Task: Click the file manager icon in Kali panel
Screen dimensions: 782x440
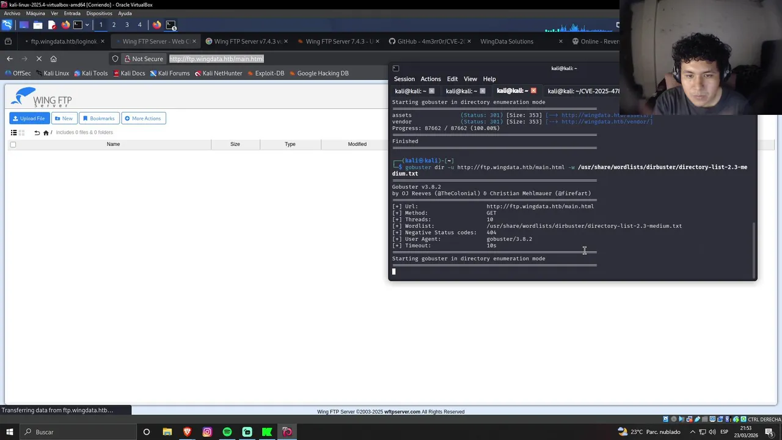Action: point(38,25)
